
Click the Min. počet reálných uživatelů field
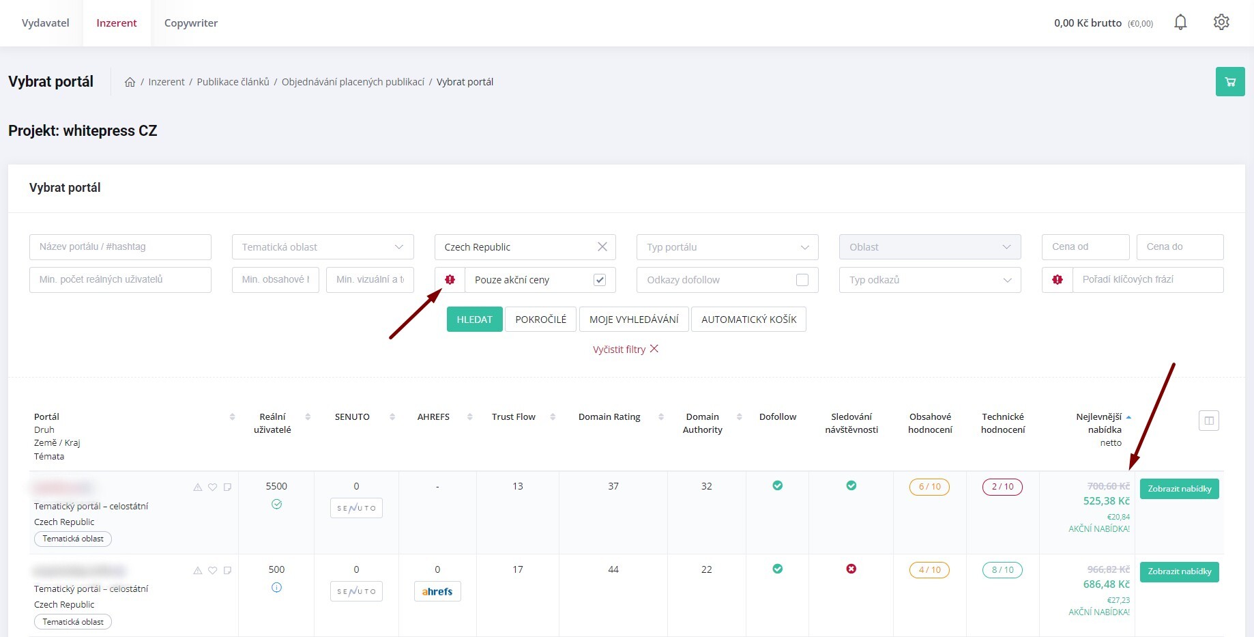click(x=120, y=280)
